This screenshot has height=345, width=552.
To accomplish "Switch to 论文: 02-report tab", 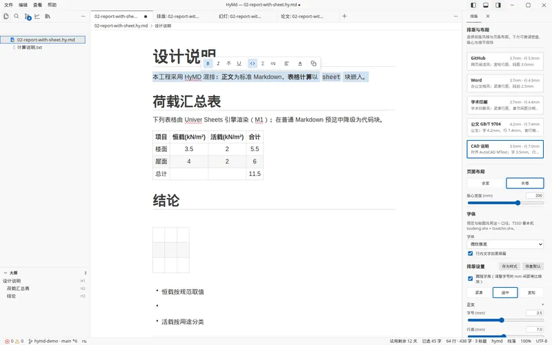I will [302, 16].
